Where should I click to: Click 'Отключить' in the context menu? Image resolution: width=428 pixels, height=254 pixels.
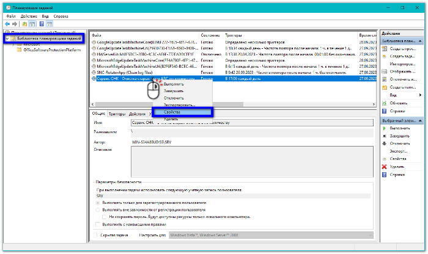click(174, 98)
